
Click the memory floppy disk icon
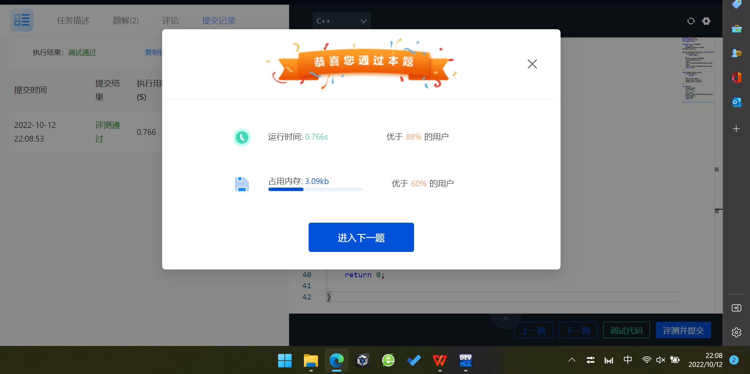point(242,184)
